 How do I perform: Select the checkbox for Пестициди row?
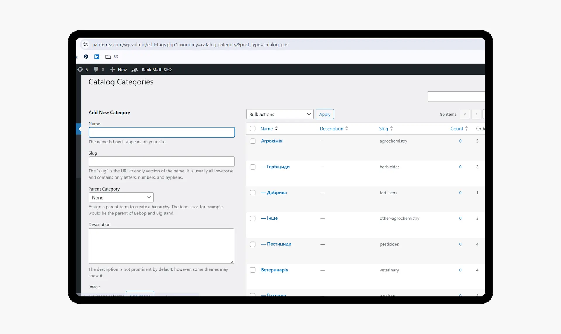253,244
